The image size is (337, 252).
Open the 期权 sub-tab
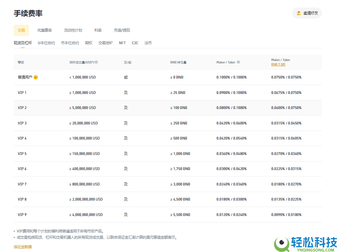[x=89, y=43]
